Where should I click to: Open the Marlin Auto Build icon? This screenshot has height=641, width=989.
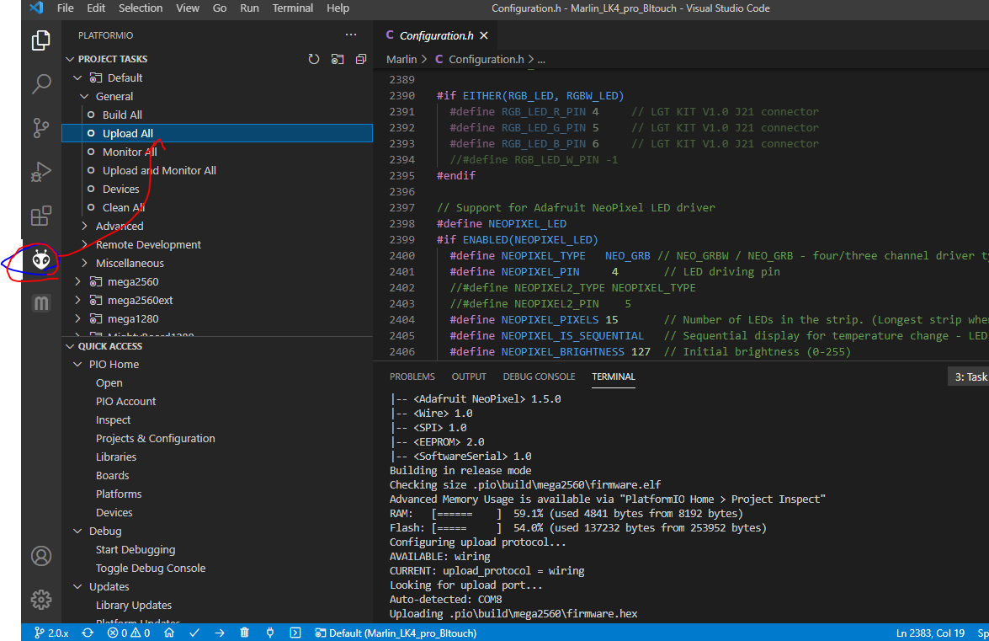(41, 303)
